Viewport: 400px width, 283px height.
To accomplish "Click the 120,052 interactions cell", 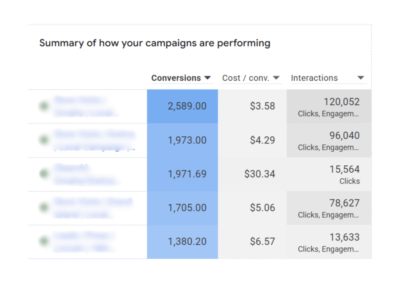I will coord(329,106).
